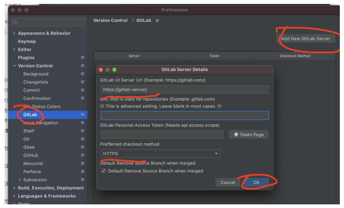The height and width of the screenshot is (208, 344).
Task: Select the Gitee settings item
Action: pyautogui.click(x=29, y=147)
